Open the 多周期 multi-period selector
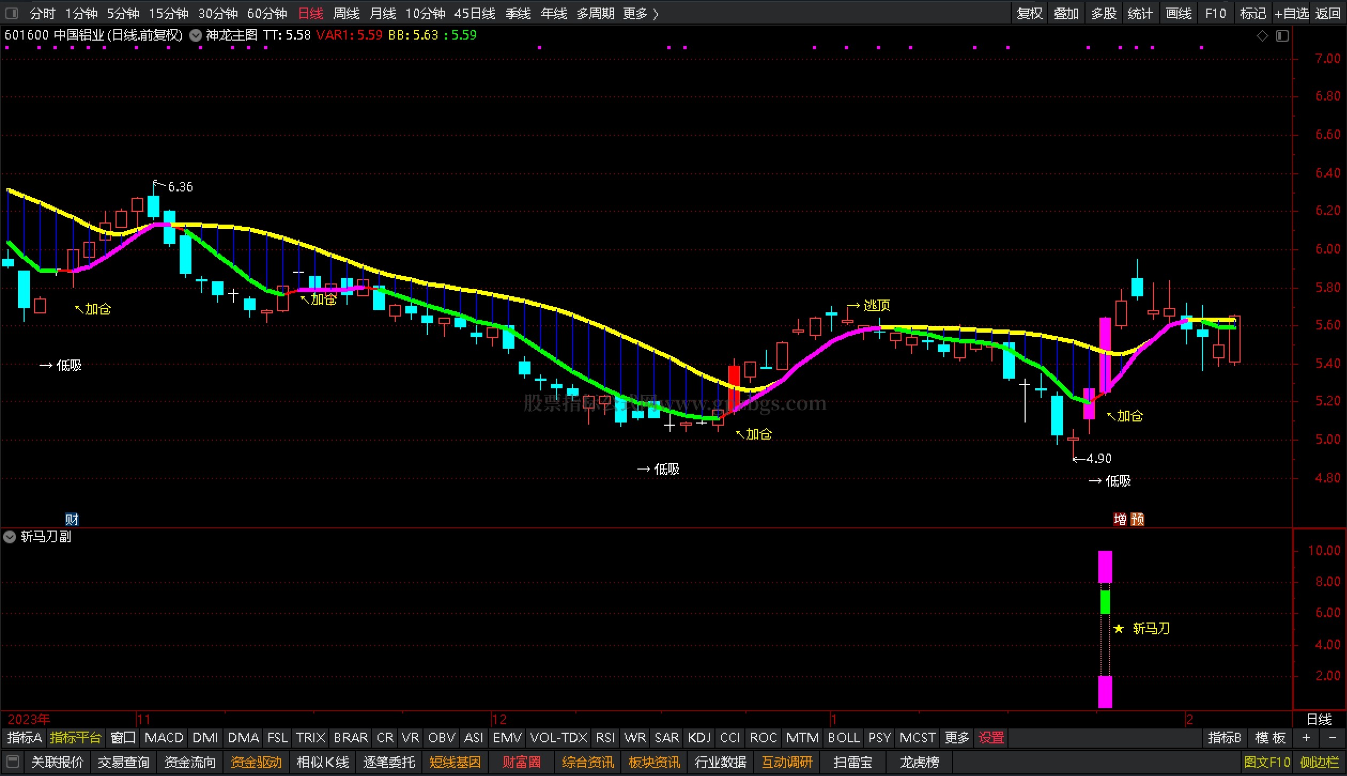Screen dimensions: 1347x776 (x=596, y=13)
